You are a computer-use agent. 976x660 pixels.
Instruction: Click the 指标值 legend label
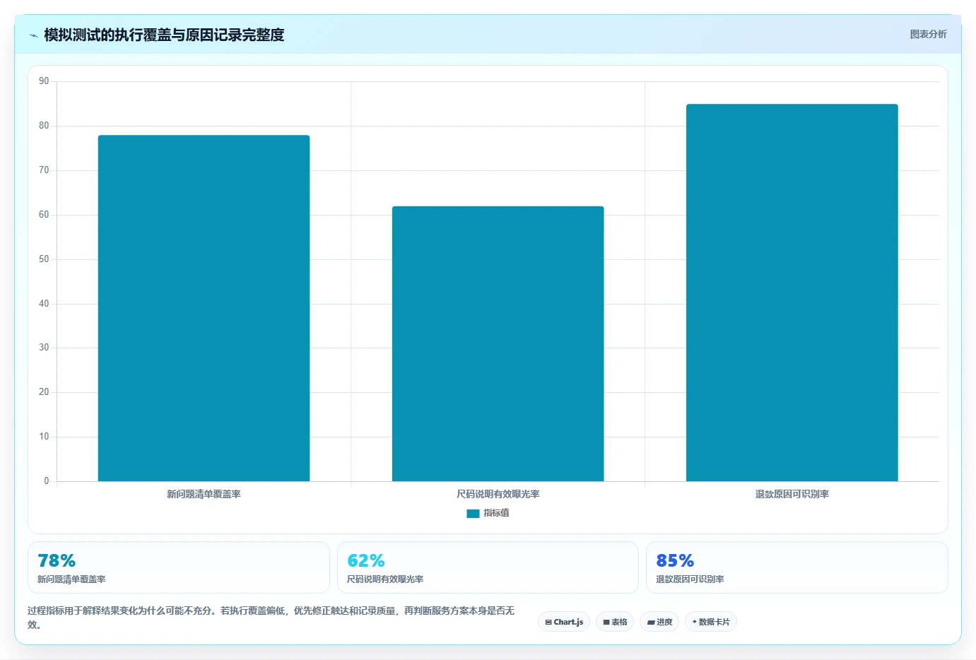pyautogui.click(x=496, y=513)
